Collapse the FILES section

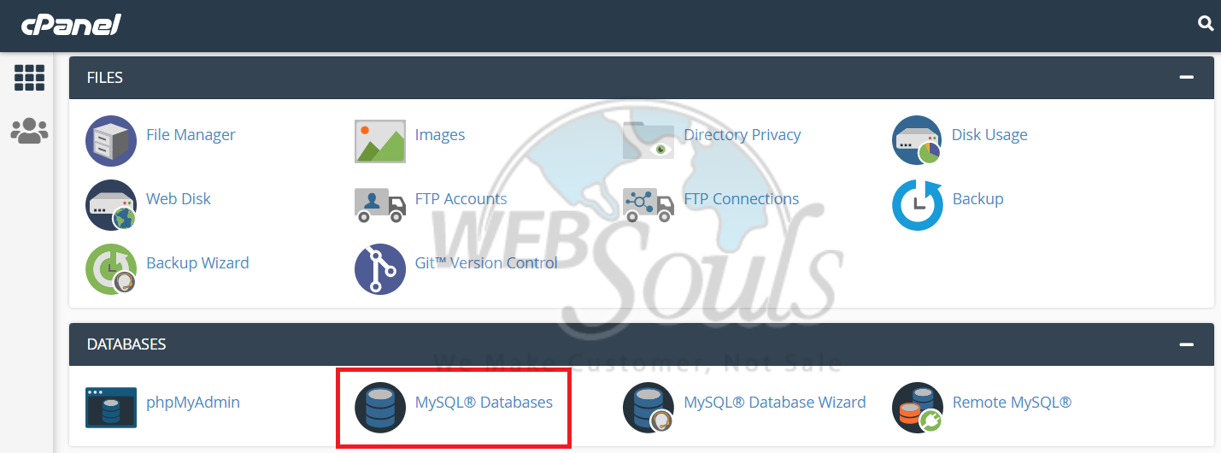pos(1186,77)
